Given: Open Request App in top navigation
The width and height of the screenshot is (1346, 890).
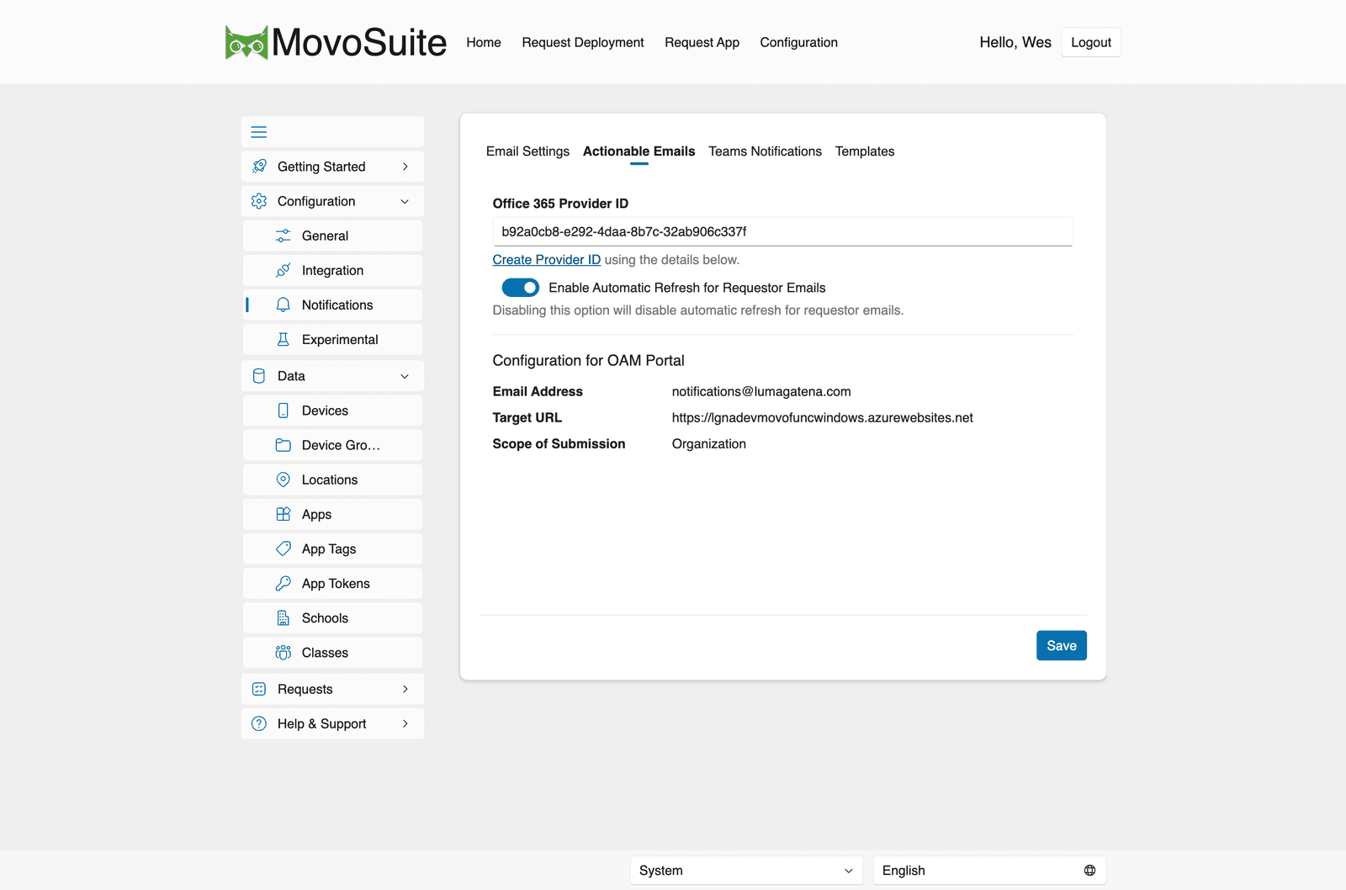Looking at the screenshot, I should coord(702,42).
